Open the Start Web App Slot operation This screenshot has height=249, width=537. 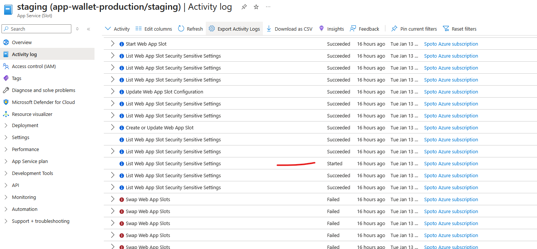[146, 44]
